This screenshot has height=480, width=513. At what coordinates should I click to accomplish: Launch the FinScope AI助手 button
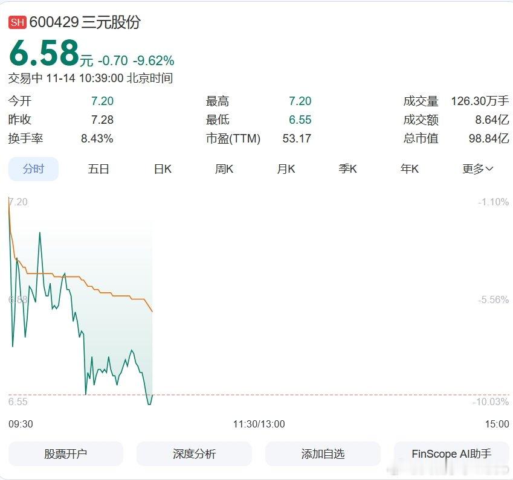451,454
